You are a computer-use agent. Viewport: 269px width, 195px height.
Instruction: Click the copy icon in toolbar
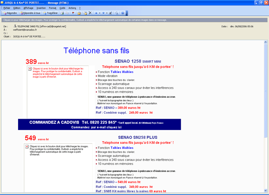[67, 13]
